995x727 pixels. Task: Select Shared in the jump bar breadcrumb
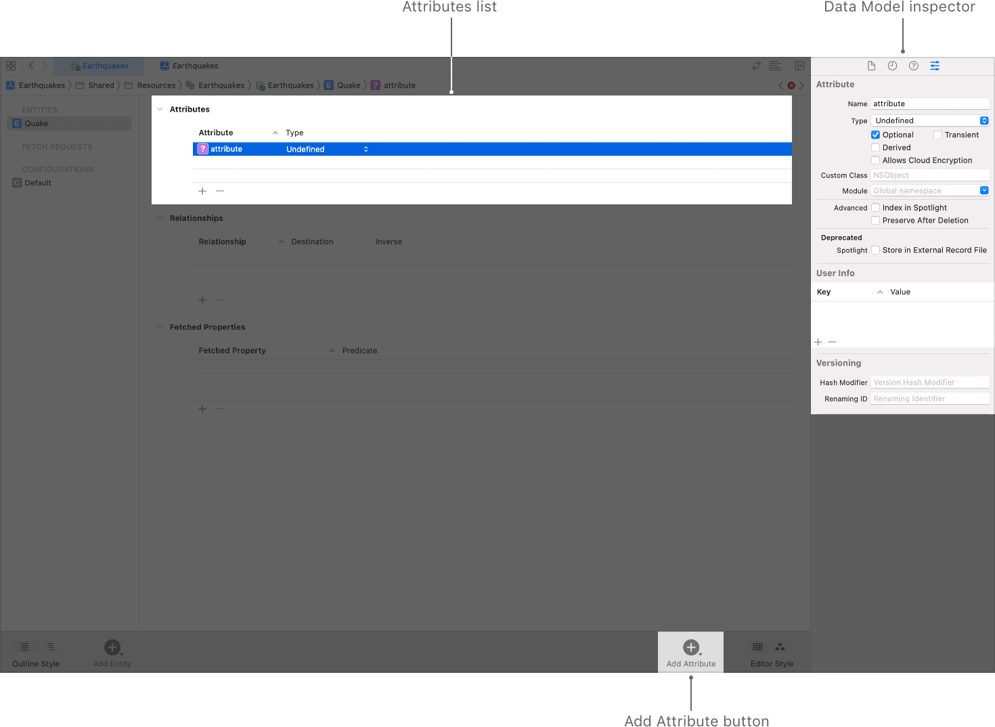point(102,85)
